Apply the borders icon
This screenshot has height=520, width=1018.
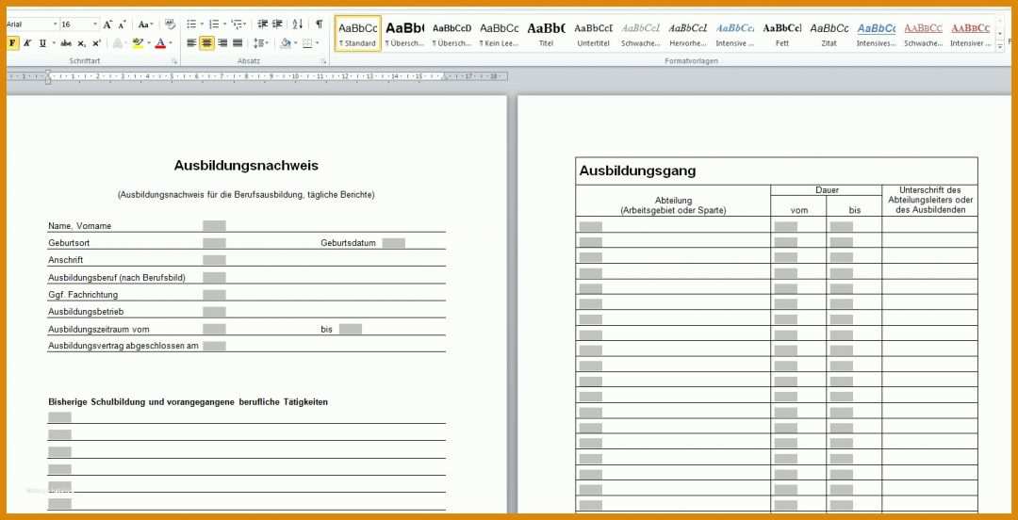click(307, 43)
